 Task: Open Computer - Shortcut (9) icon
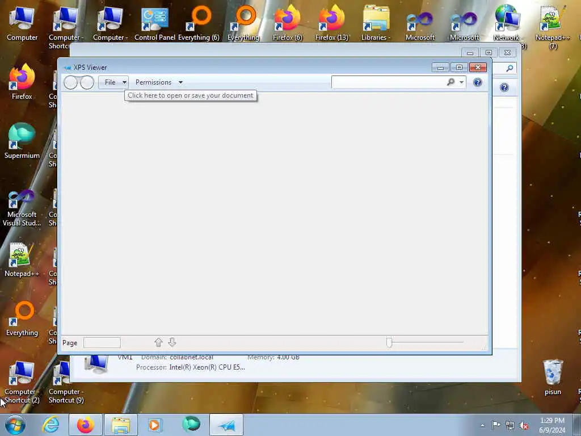pos(66,383)
